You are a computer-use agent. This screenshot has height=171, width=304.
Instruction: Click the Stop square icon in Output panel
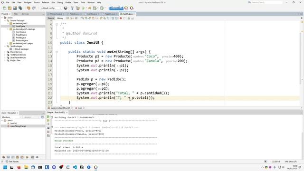[48, 132]
